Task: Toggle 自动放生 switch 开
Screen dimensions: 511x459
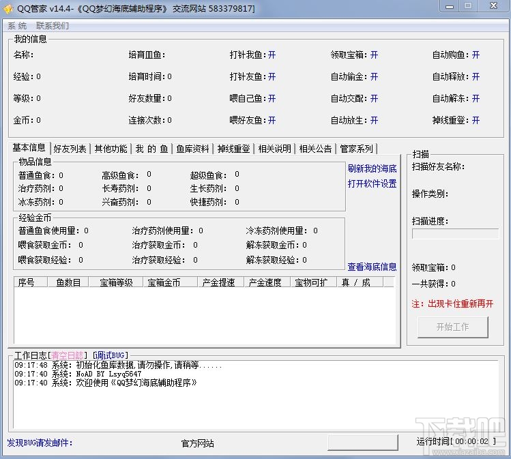Action: click(x=374, y=121)
